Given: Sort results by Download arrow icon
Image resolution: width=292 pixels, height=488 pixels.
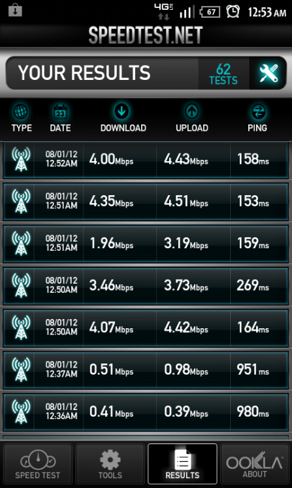Looking at the screenshot, I should pyautogui.click(x=122, y=111).
